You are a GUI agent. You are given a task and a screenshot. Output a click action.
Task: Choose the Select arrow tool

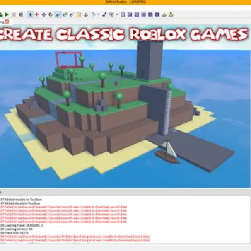(30, 14)
